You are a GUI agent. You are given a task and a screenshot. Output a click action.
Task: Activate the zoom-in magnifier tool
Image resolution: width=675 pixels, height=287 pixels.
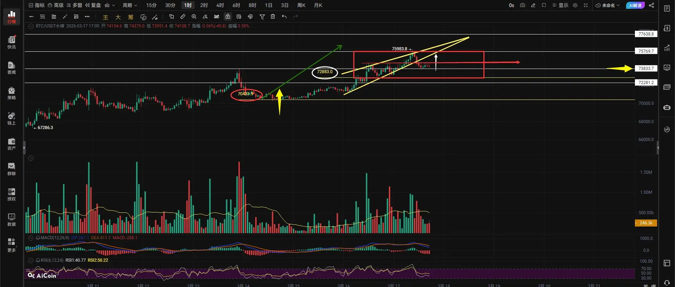point(194,17)
